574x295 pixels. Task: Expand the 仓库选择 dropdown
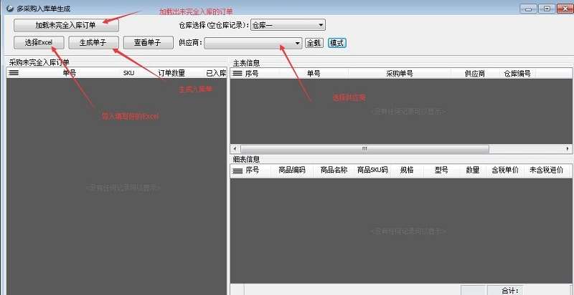coord(320,25)
